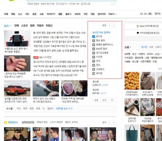Open 뉴스홈 in the news footer bar

click(10, 108)
